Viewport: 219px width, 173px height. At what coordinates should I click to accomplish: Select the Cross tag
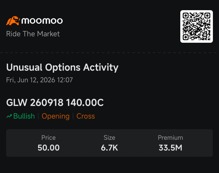pyautogui.click(x=86, y=116)
